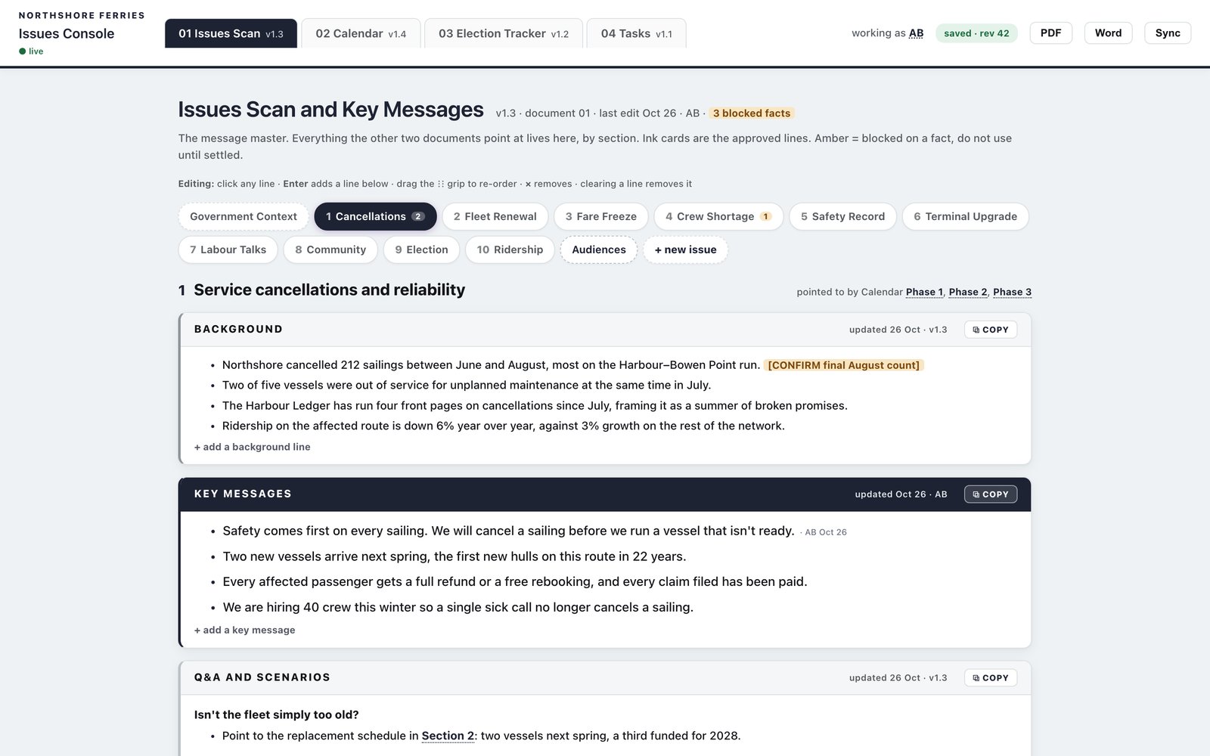Viewport: 1210px width, 756px height.
Task: Click '+ add a key message'
Action: 245,630
